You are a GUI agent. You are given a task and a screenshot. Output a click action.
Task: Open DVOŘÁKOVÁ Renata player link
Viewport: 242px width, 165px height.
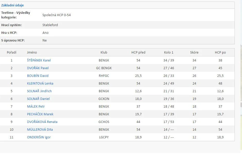coord(42,122)
